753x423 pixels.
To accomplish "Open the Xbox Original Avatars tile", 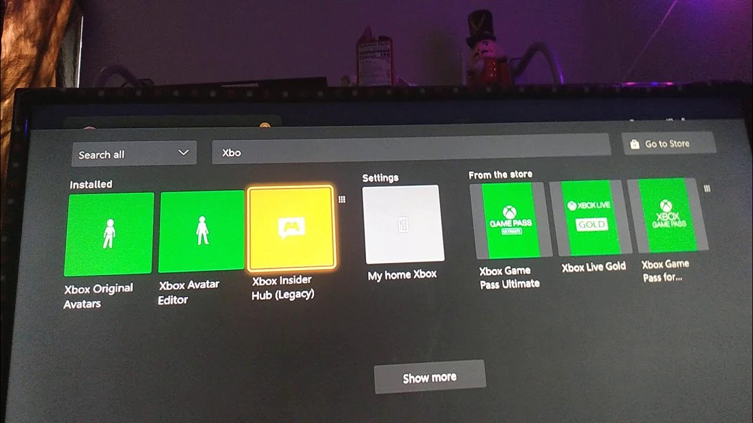I will click(109, 234).
